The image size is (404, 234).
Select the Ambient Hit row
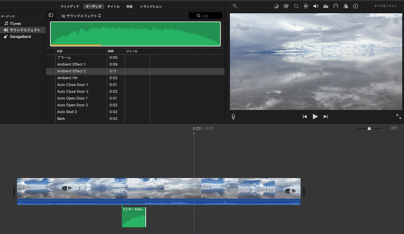tap(135, 78)
